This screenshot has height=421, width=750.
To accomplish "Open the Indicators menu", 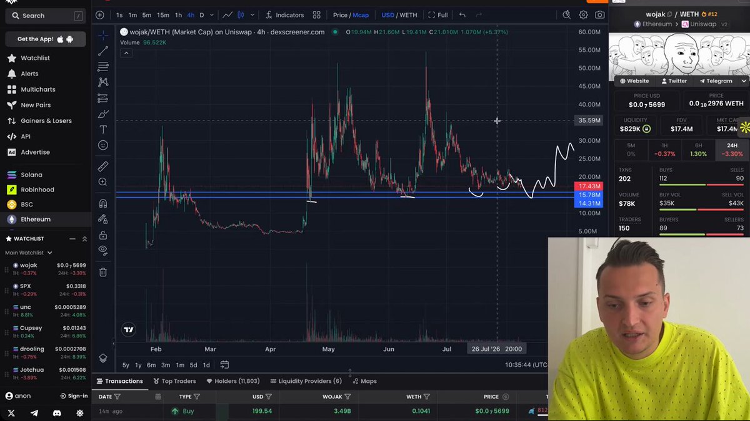I will [284, 15].
